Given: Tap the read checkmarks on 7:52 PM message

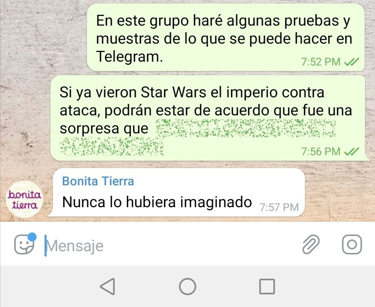Looking at the screenshot, I should (x=351, y=62).
